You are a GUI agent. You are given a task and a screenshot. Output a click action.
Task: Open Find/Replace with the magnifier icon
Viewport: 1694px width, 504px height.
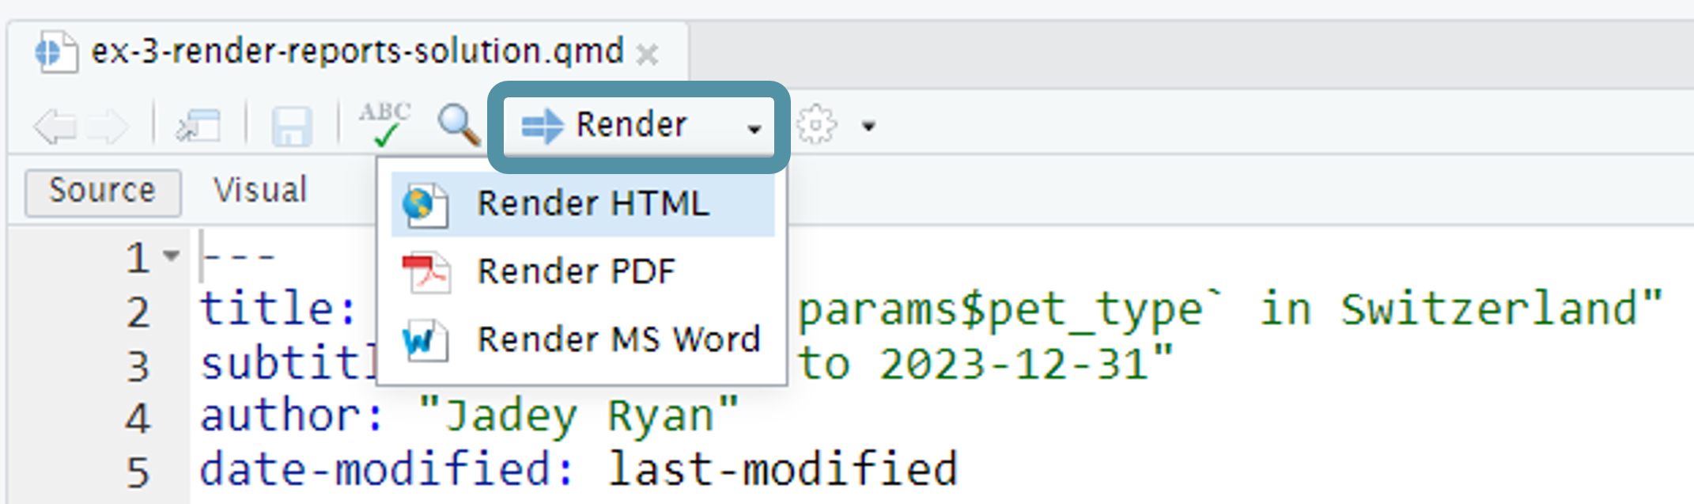coord(459,124)
